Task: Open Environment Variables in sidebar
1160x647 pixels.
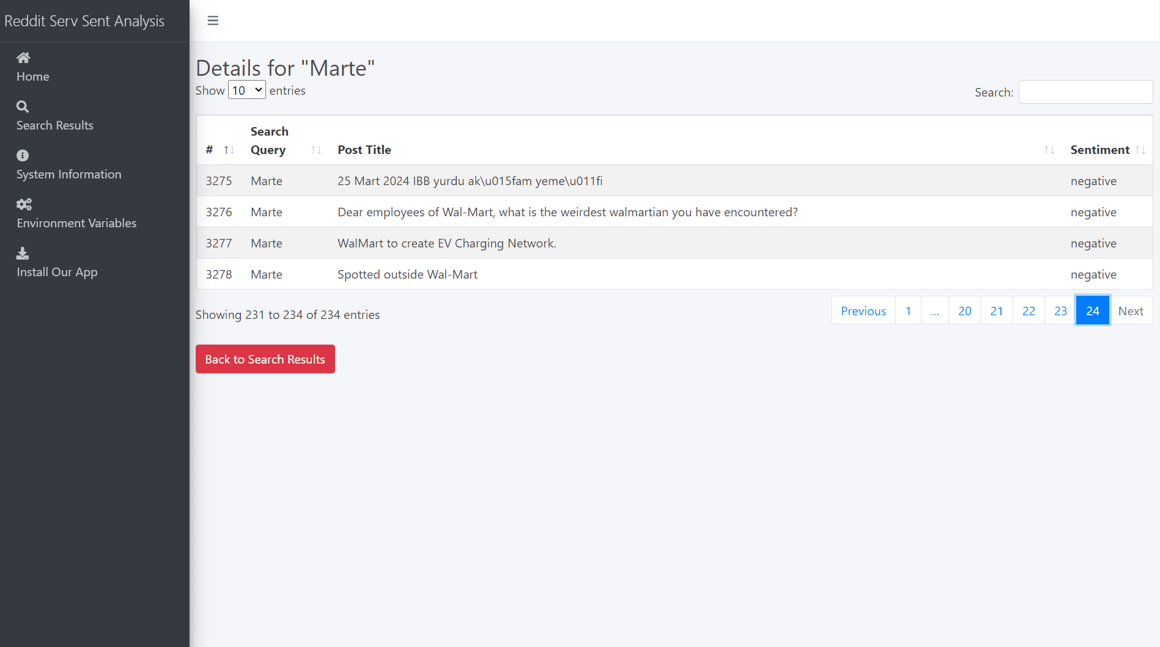Action: coord(76,223)
